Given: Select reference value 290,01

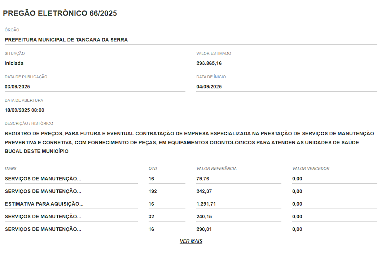Looking at the screenshot, I should tap(204, 229).
